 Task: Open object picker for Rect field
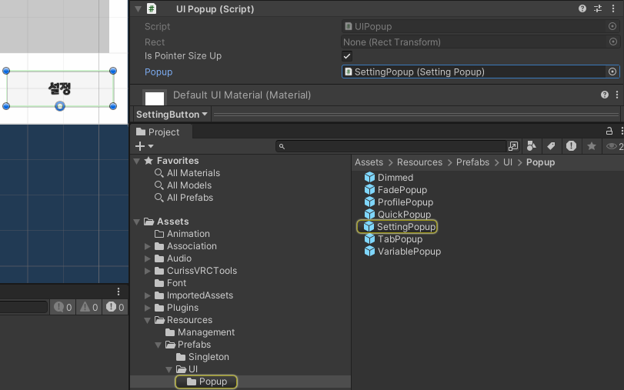(x=613, y=42)
